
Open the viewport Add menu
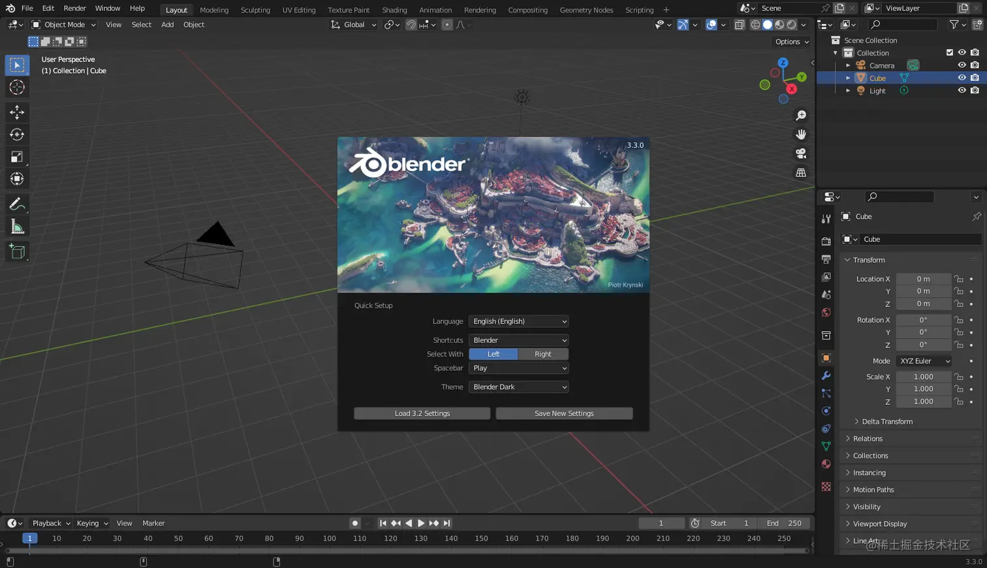(167, 25)
